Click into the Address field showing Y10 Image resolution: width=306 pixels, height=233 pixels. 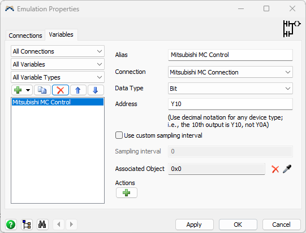(x=230, y=104)
